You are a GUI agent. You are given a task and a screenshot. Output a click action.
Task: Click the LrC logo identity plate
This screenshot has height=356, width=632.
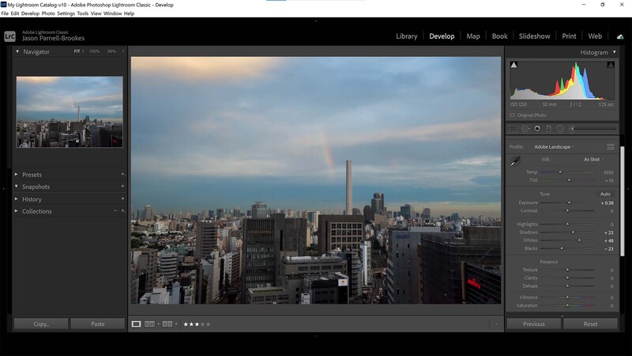pyautogui.click(x=9, y=36)
